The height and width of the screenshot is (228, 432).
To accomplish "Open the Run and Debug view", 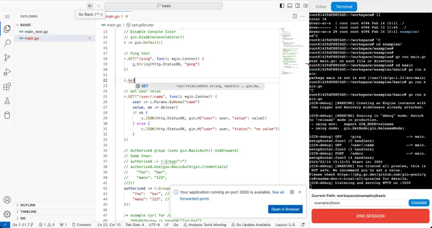I will point(7,72).
